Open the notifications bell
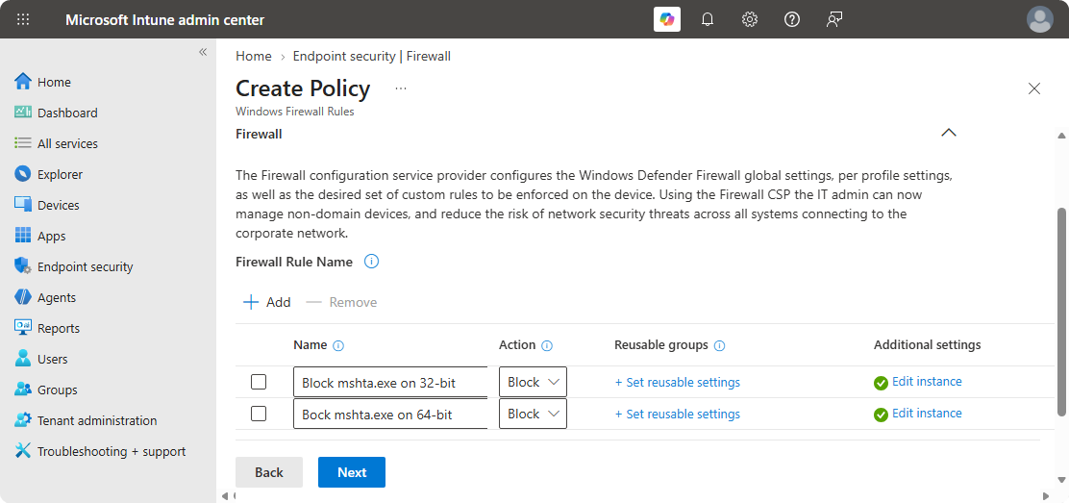The height and width of the screenshot is (503, 1069). (708, 19)
